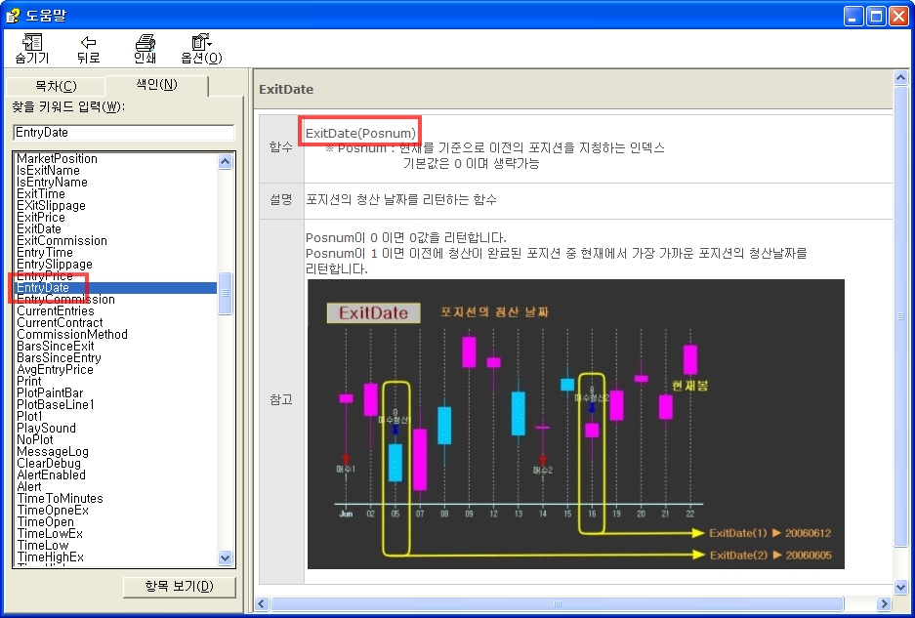Click the ExitDate chart image
The image size is (915, 618).
click(x=576, y=424)
